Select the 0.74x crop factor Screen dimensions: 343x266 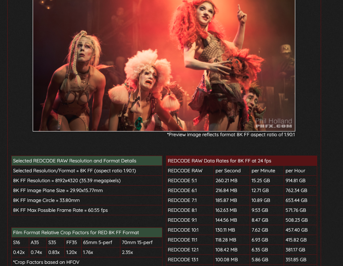[38, 252]
